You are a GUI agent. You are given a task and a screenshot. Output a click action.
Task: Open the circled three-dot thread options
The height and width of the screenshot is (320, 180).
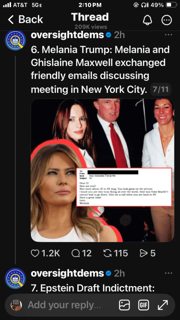(x=167, y=20)
